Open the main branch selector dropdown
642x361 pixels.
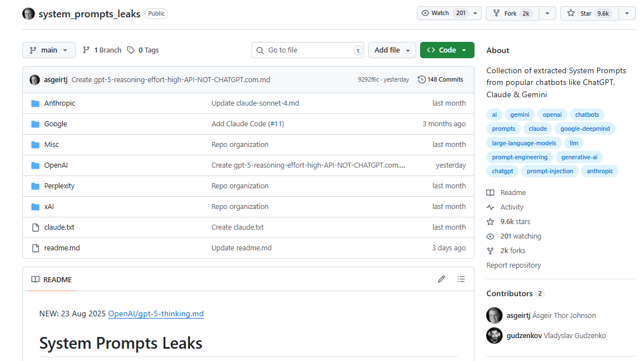[49, 50]
